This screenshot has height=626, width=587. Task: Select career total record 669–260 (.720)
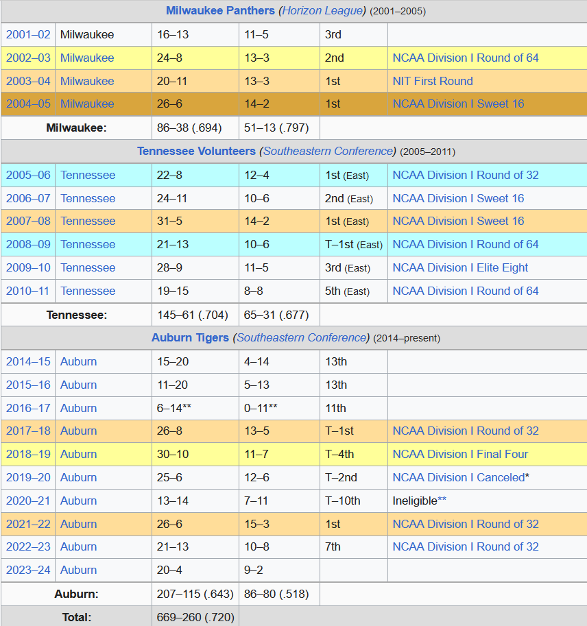[195, 618]
